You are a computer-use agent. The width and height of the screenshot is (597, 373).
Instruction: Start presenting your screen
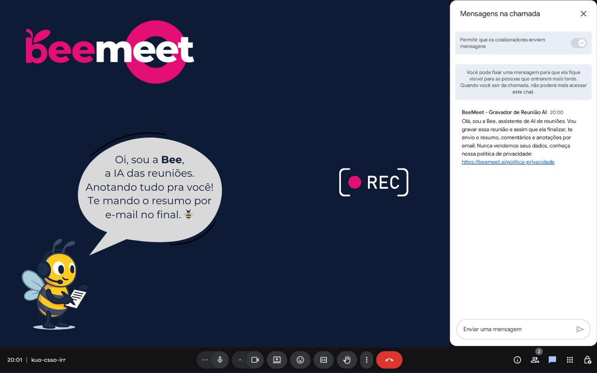(277, 360)
